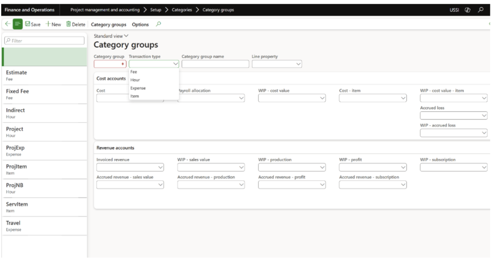
Task: Choose Expense in the Transaction type list
Action: click(x=138, y=88)
